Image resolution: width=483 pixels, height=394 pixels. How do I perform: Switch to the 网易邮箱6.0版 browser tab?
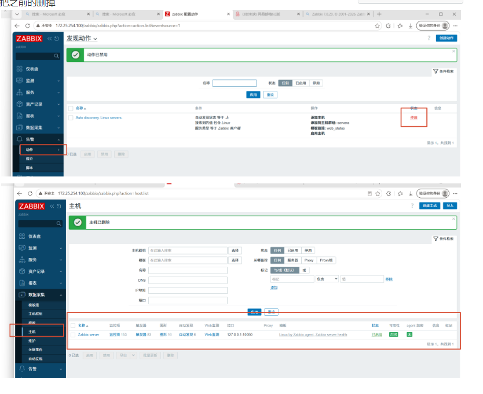pos(268,14)
